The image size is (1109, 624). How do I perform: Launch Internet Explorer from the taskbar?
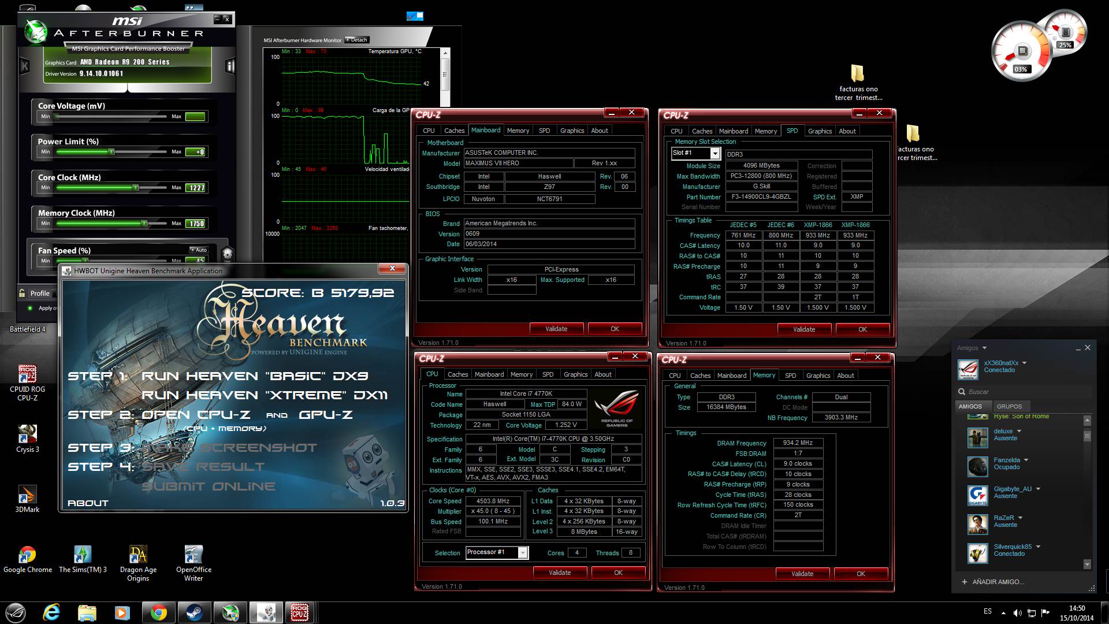51,612
